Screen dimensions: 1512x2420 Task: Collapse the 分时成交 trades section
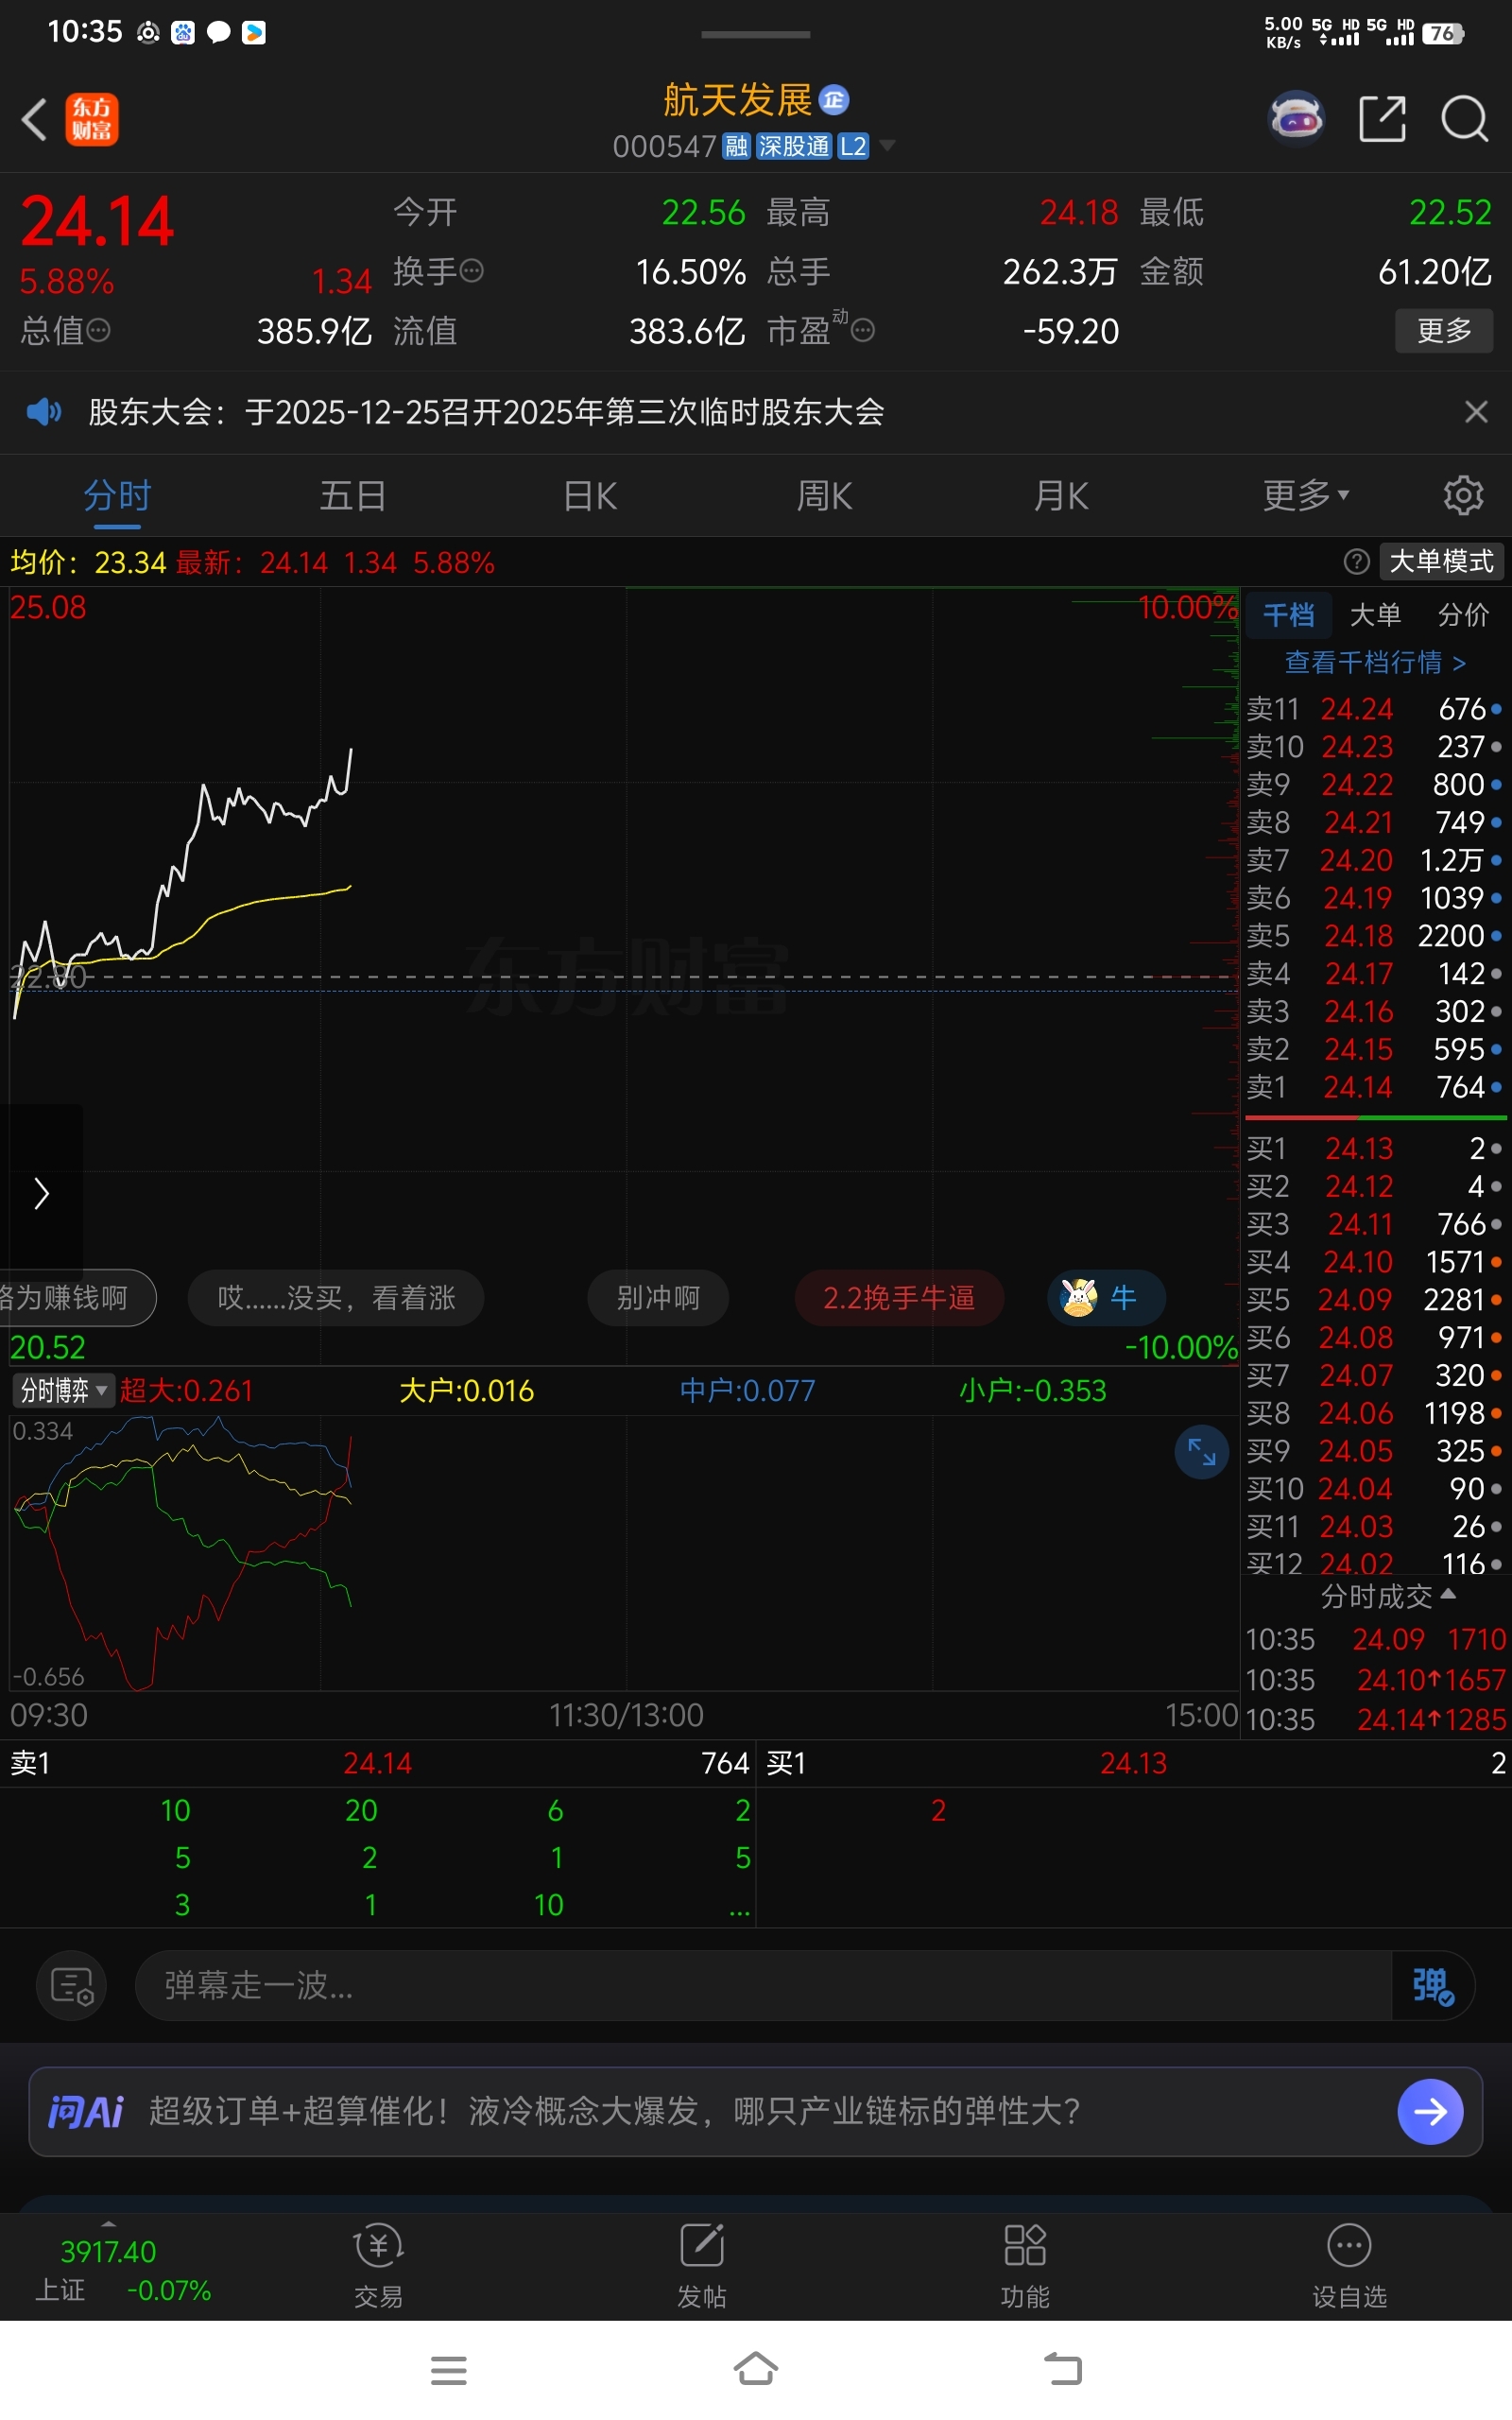[x=1388, y=1596]
